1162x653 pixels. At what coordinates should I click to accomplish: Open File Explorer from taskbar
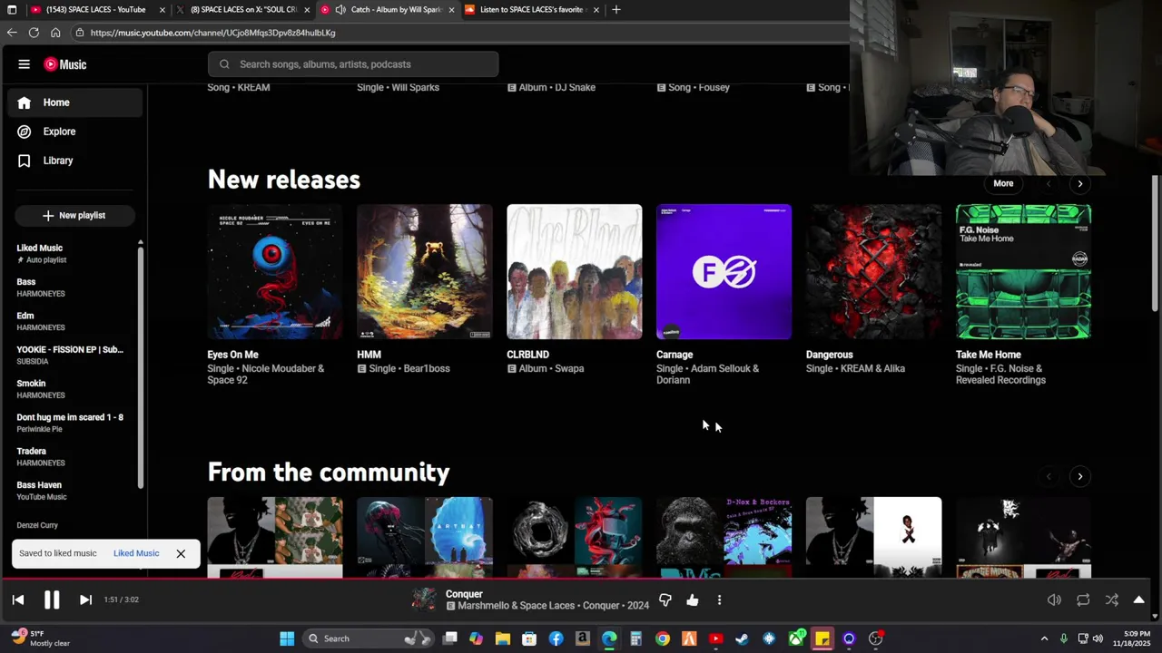tap(503, 638)
